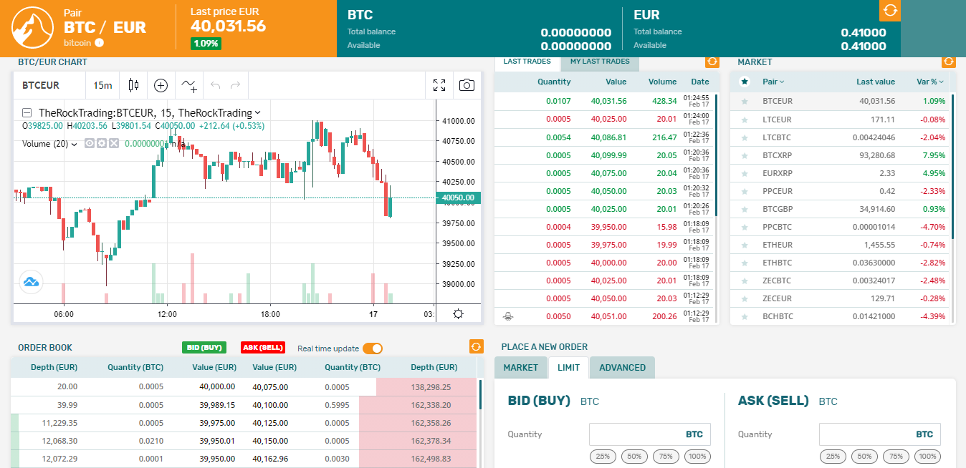The height and width of the screenshot is (468, 966).
Task: Switch to My Last Trades tab
Action: [x=600, y=62]
